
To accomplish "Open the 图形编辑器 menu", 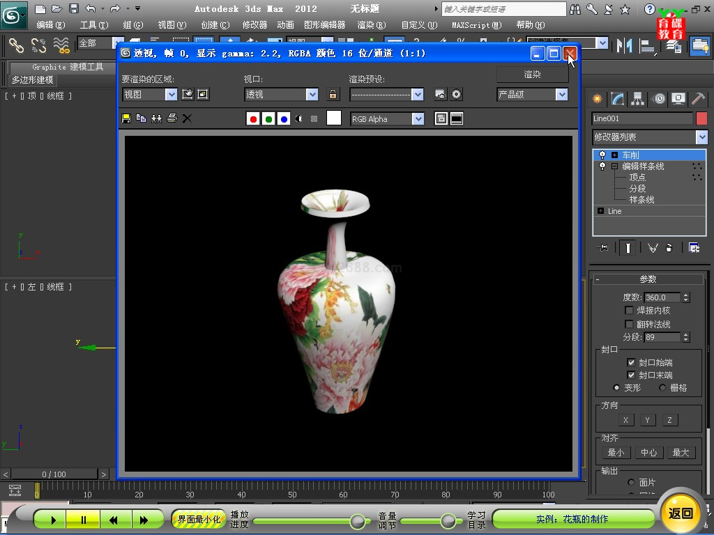I will [324, 25].
